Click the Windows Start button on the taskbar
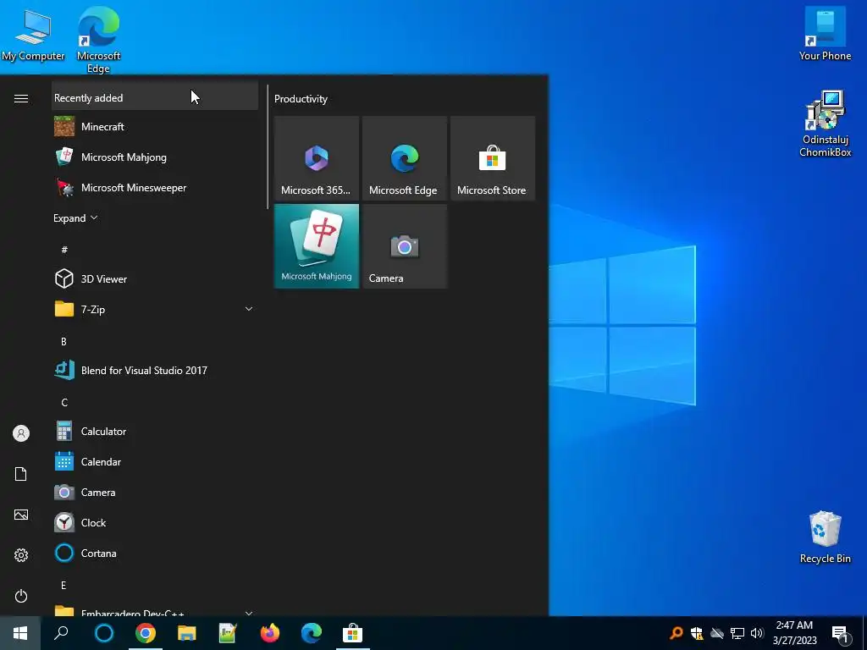The image size is (867, 650). (x=20, y=633)
